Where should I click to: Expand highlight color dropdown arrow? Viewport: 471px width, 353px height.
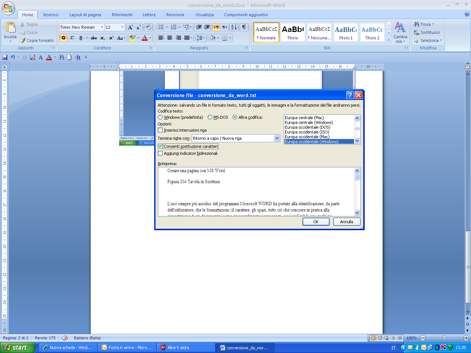click(x=138, y=38)
